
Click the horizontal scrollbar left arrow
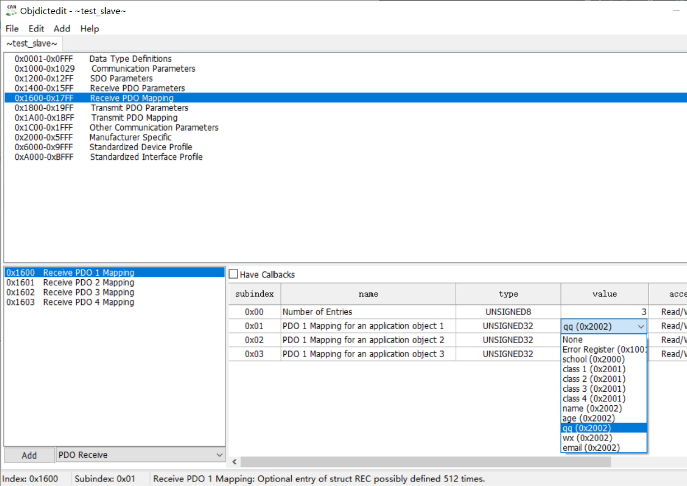235,462
